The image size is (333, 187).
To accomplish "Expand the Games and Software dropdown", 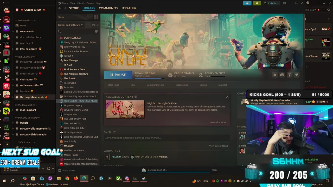I will pos(71,25).
